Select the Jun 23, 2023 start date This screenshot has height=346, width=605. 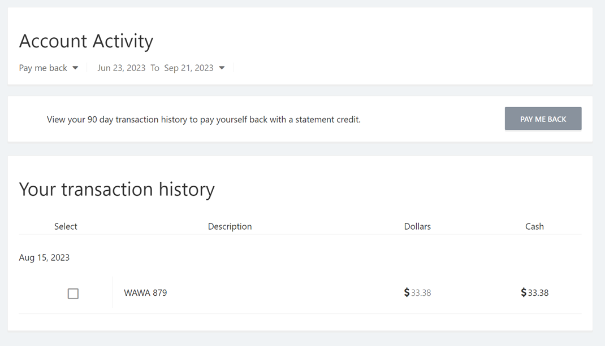click(x=121, y=68)
